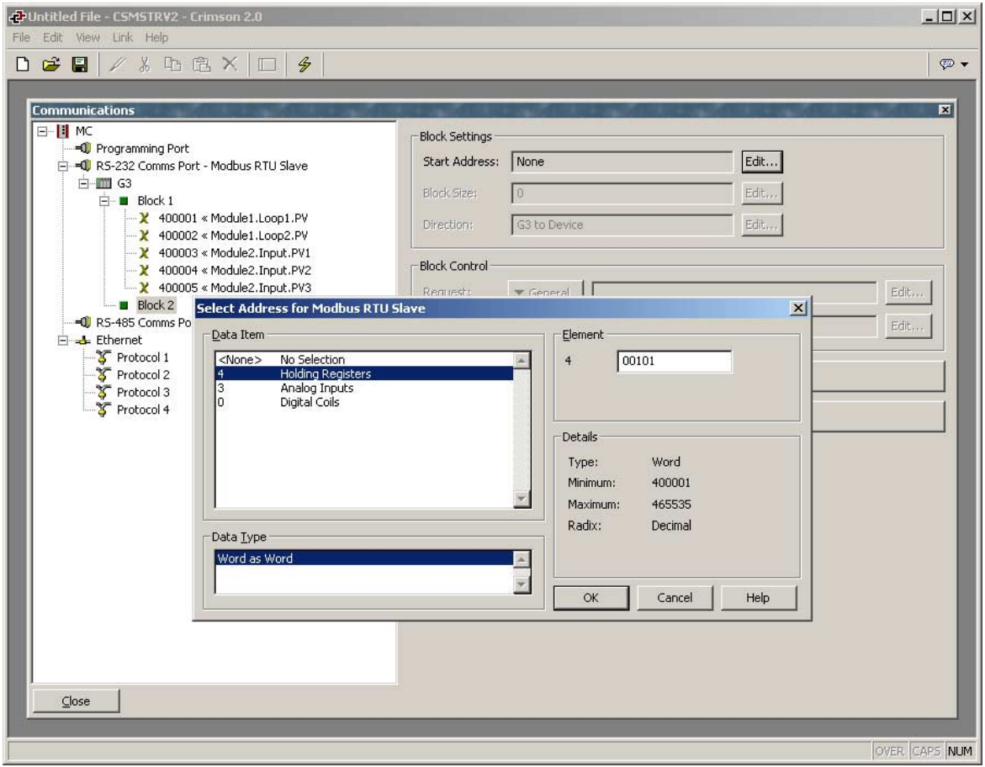This screenshot has height=767, width=985.
Task: Click the NUM status bar indicator
Action: click(960, 751)
